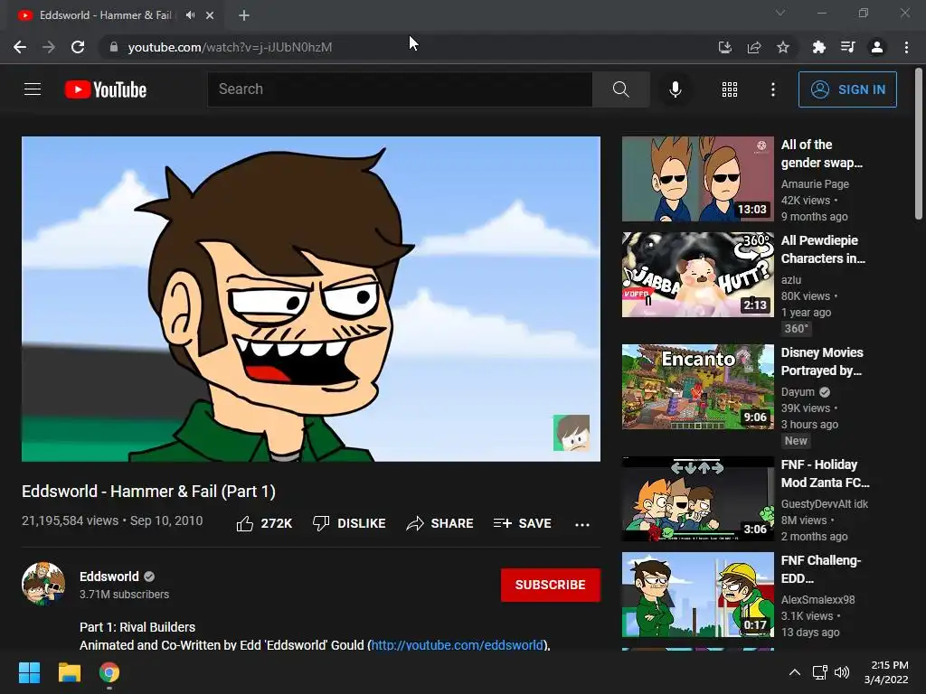The width and height of the screenshot is (926, 694).
Task: Open the Windows Start menu
Action: coord(29,672)
